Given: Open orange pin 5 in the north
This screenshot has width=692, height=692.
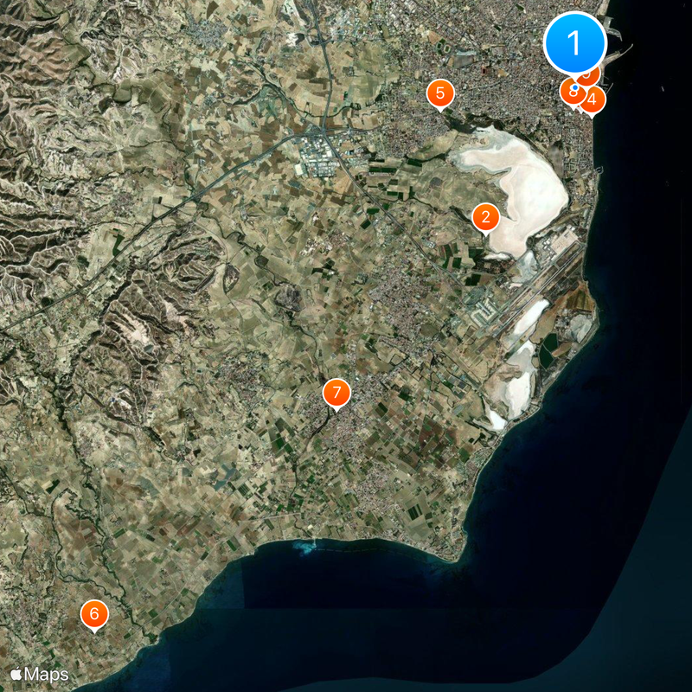Looking at the screenshot, I should pos(440,91).
